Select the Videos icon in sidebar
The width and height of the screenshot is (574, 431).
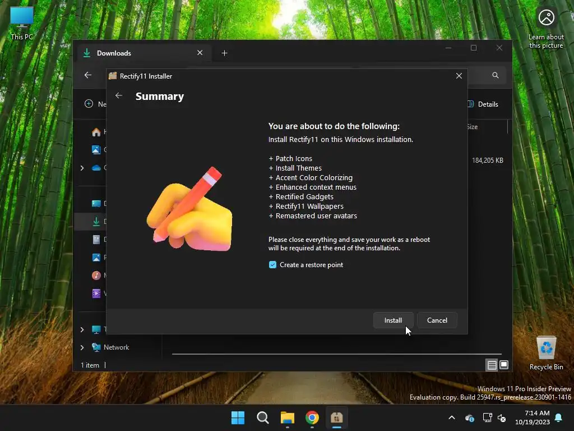pos(96,293)
